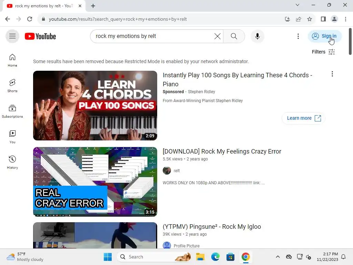The image size is (353, 265).
Task: Go to the YouTube logo homepage
Action: tap(40, 36)
